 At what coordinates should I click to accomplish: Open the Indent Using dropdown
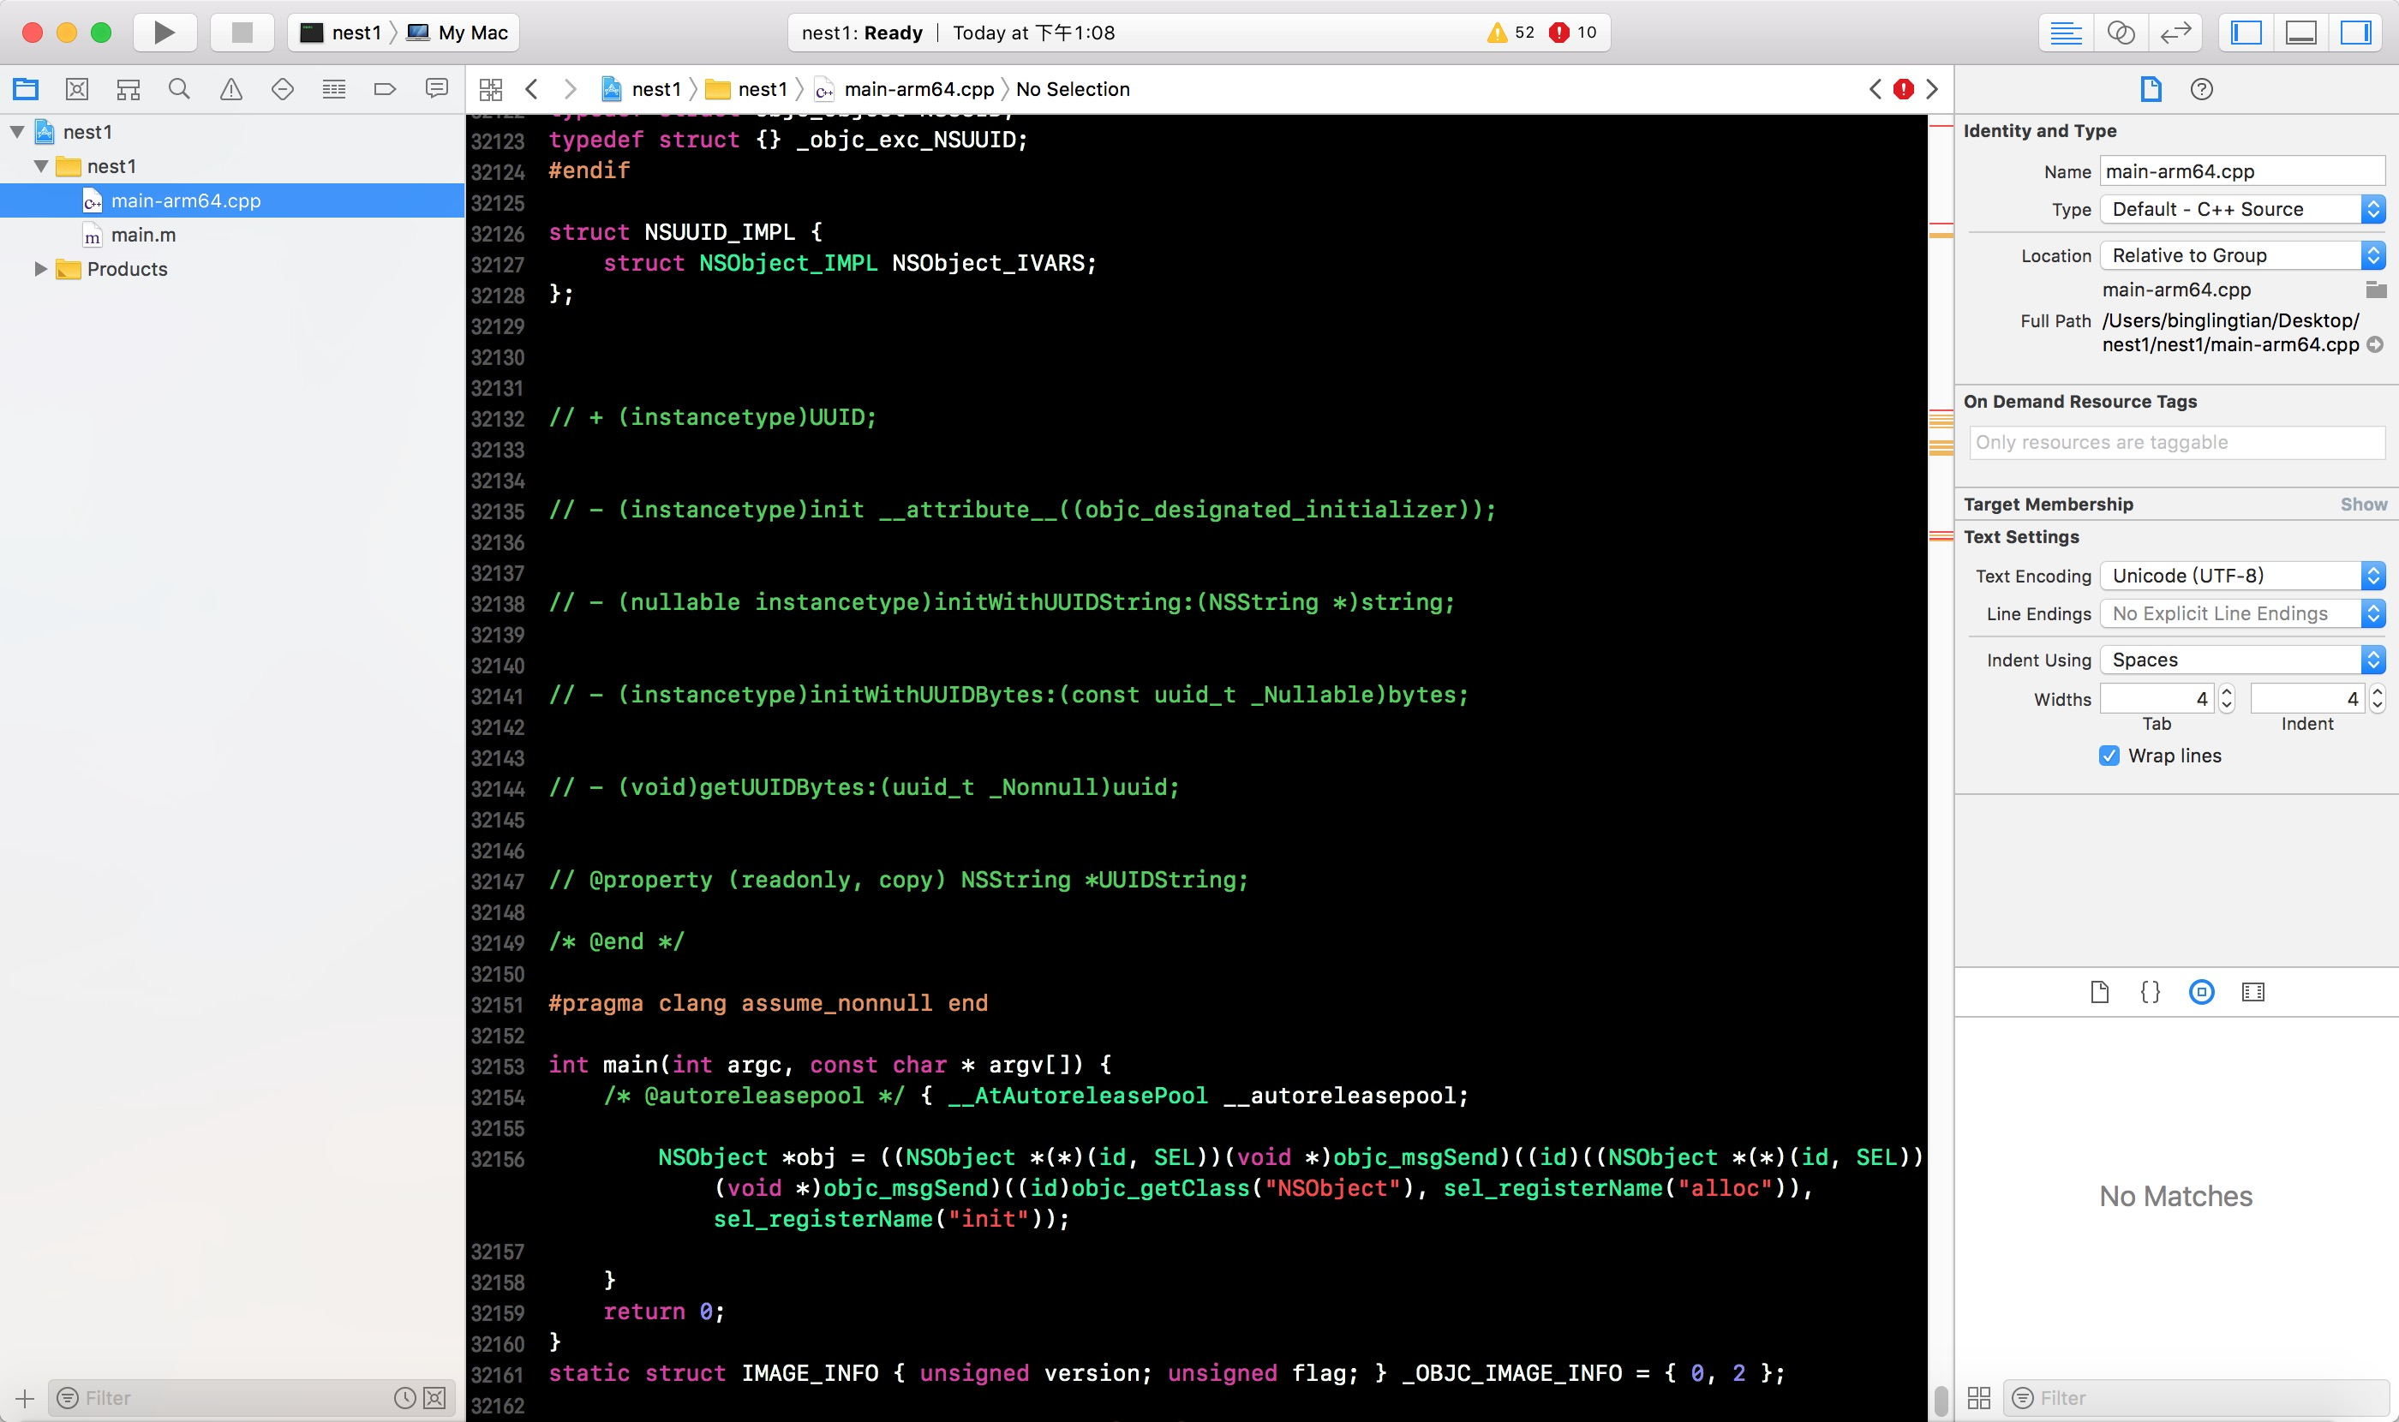point(2240,660)
